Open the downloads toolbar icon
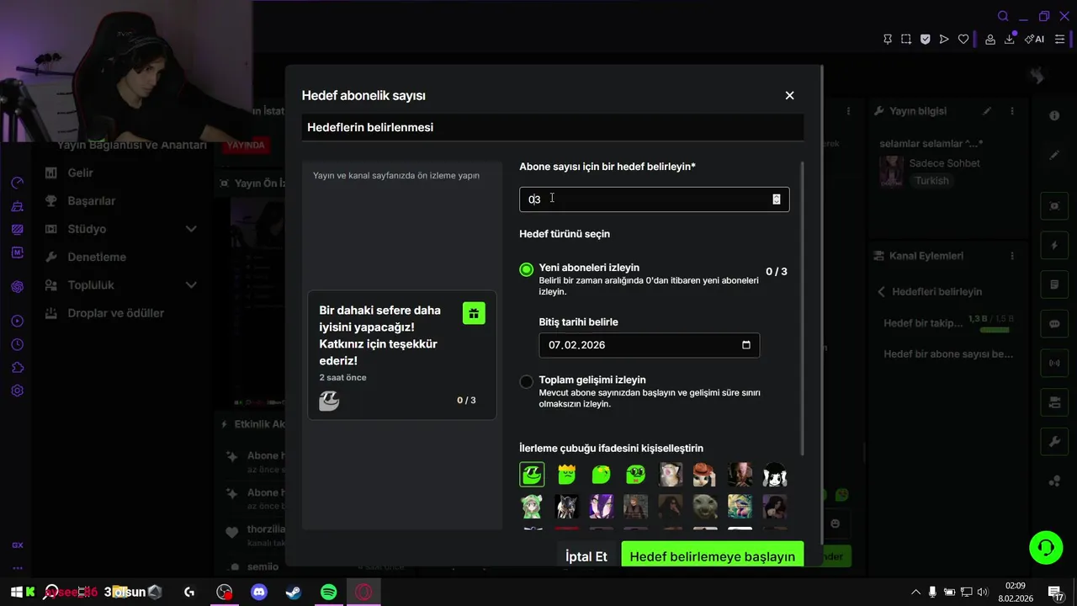 tap(1010, 39)
